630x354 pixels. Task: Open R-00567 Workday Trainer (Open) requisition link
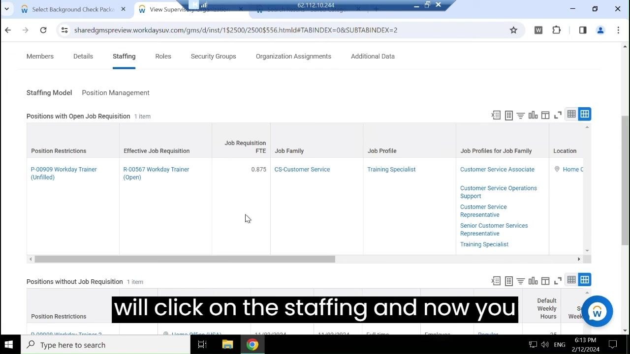pos(156,173)
